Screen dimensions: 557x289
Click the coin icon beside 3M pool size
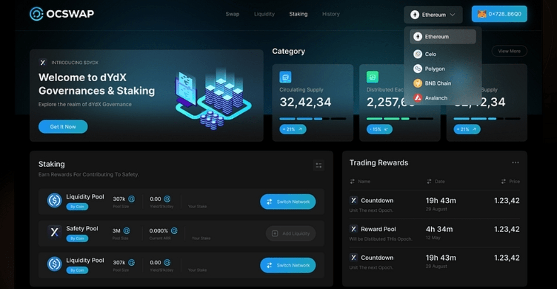pyautogui.click(x=126, y=231)
